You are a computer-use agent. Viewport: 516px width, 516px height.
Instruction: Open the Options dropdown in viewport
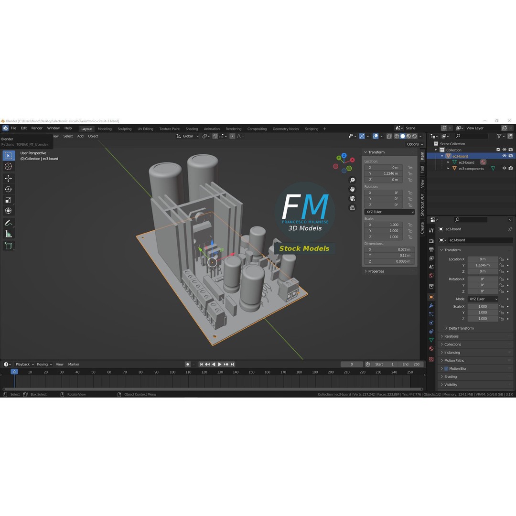click(x=415, y=144)
